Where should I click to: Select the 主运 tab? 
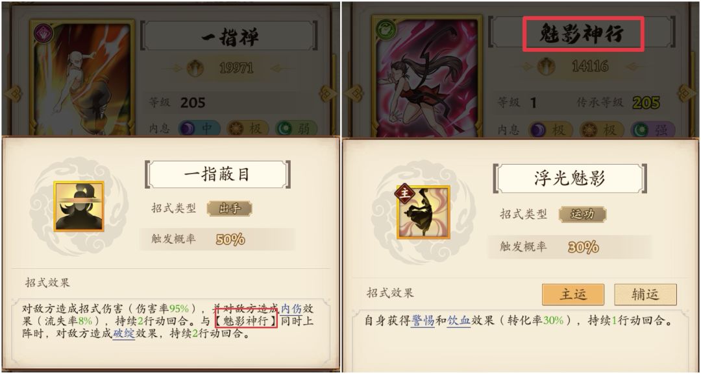(573, 295)
